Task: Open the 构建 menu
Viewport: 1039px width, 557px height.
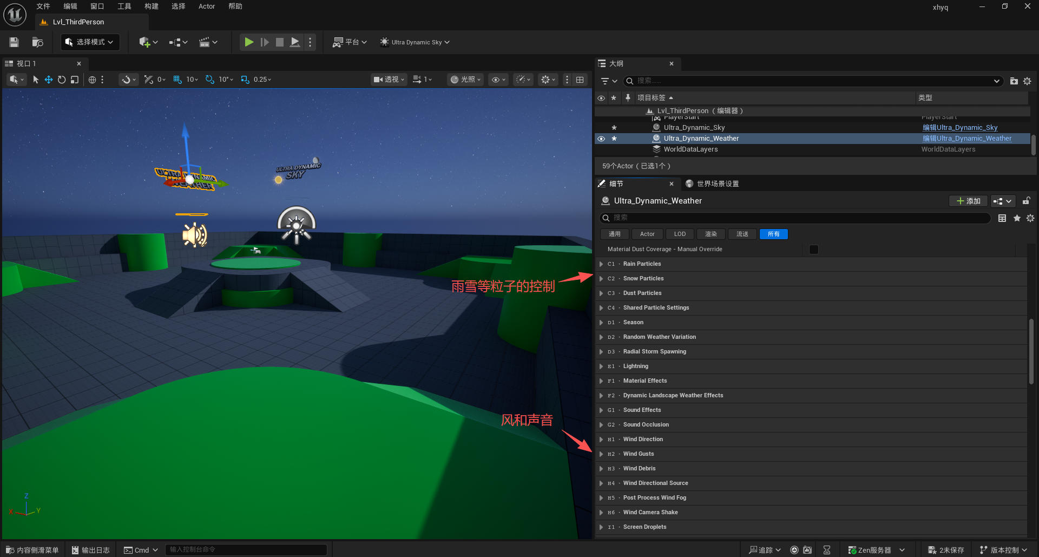Action: tap(152, 6)
